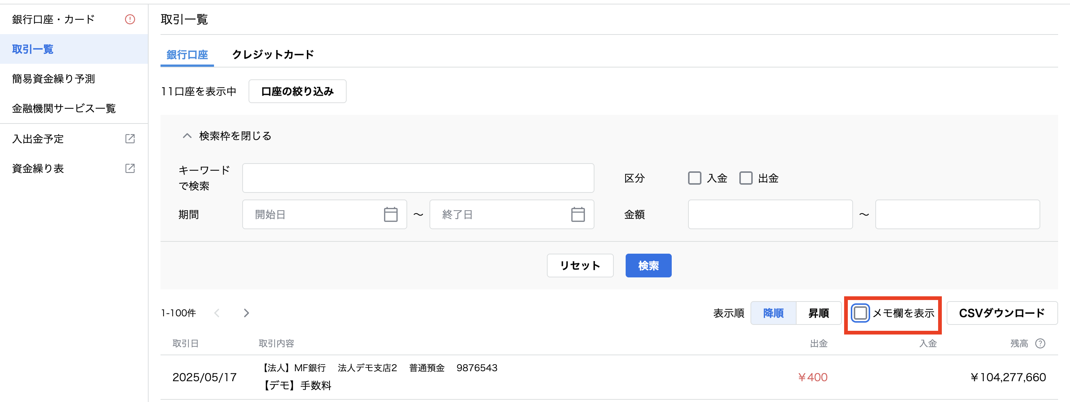Select 昇順 display order
The width and height of the screenshot is (1070, 402).
click(819, 313)
